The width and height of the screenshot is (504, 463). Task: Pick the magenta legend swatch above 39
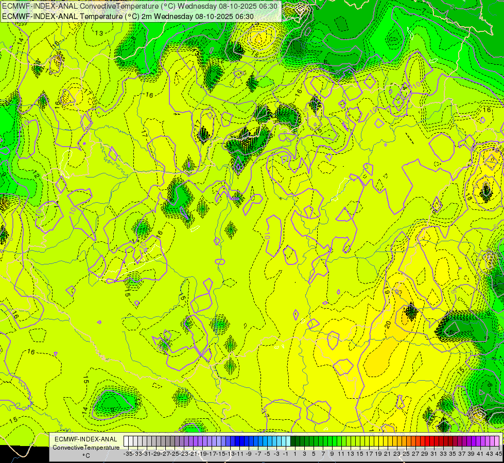(x=468, y=441)
